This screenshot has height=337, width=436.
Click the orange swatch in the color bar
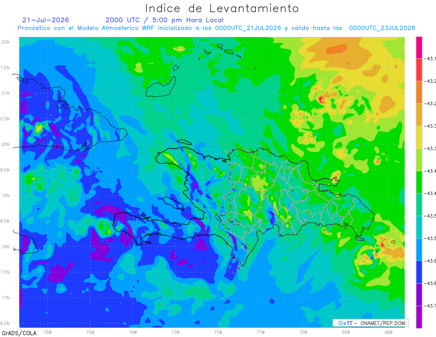[x=419, y=92]
